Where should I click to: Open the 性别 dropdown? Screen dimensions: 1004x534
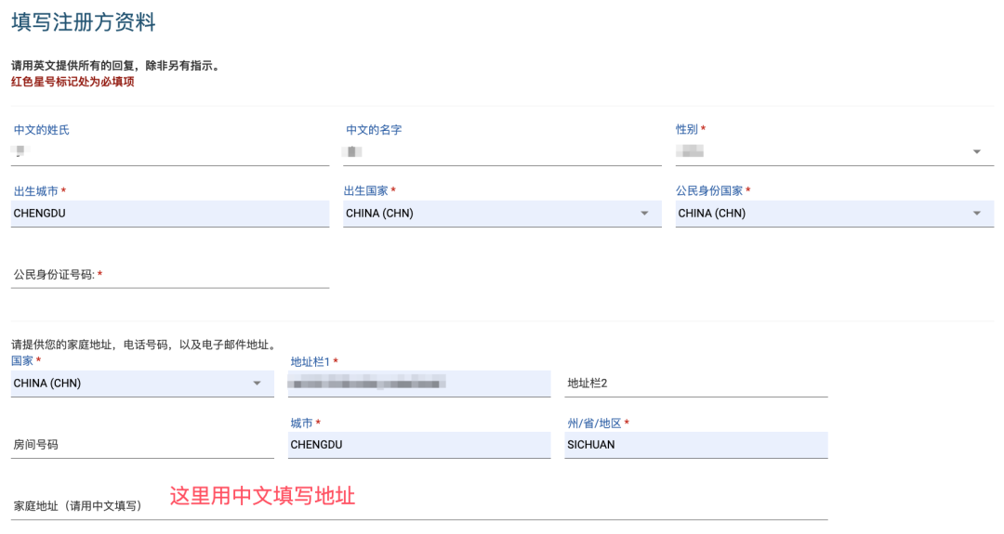(x=834, y=152)
